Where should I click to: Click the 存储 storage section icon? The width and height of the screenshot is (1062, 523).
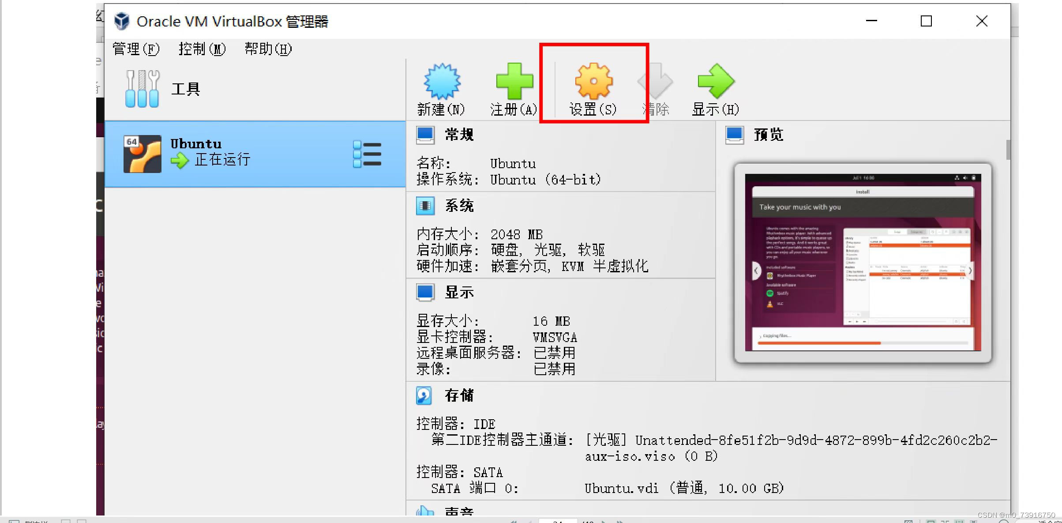[424, 396]
